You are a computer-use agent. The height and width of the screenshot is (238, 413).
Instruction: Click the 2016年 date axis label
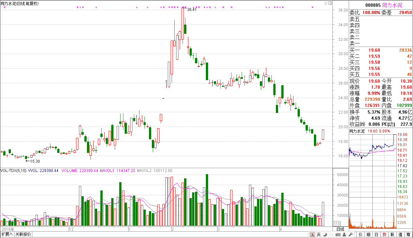click(8, 229)
